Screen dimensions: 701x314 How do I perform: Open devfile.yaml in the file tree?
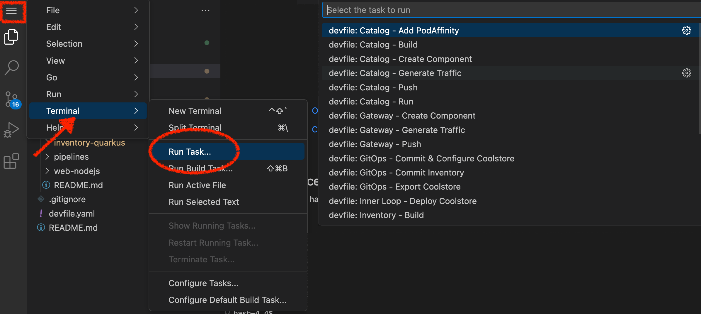pyautogui.click(x=72, y=214)
